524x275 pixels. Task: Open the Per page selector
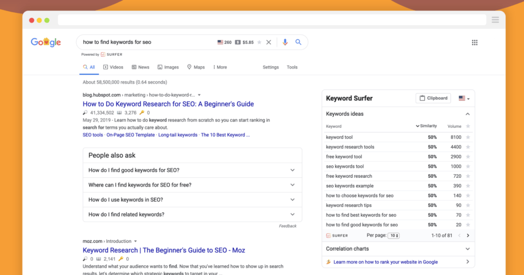(394, 236)
